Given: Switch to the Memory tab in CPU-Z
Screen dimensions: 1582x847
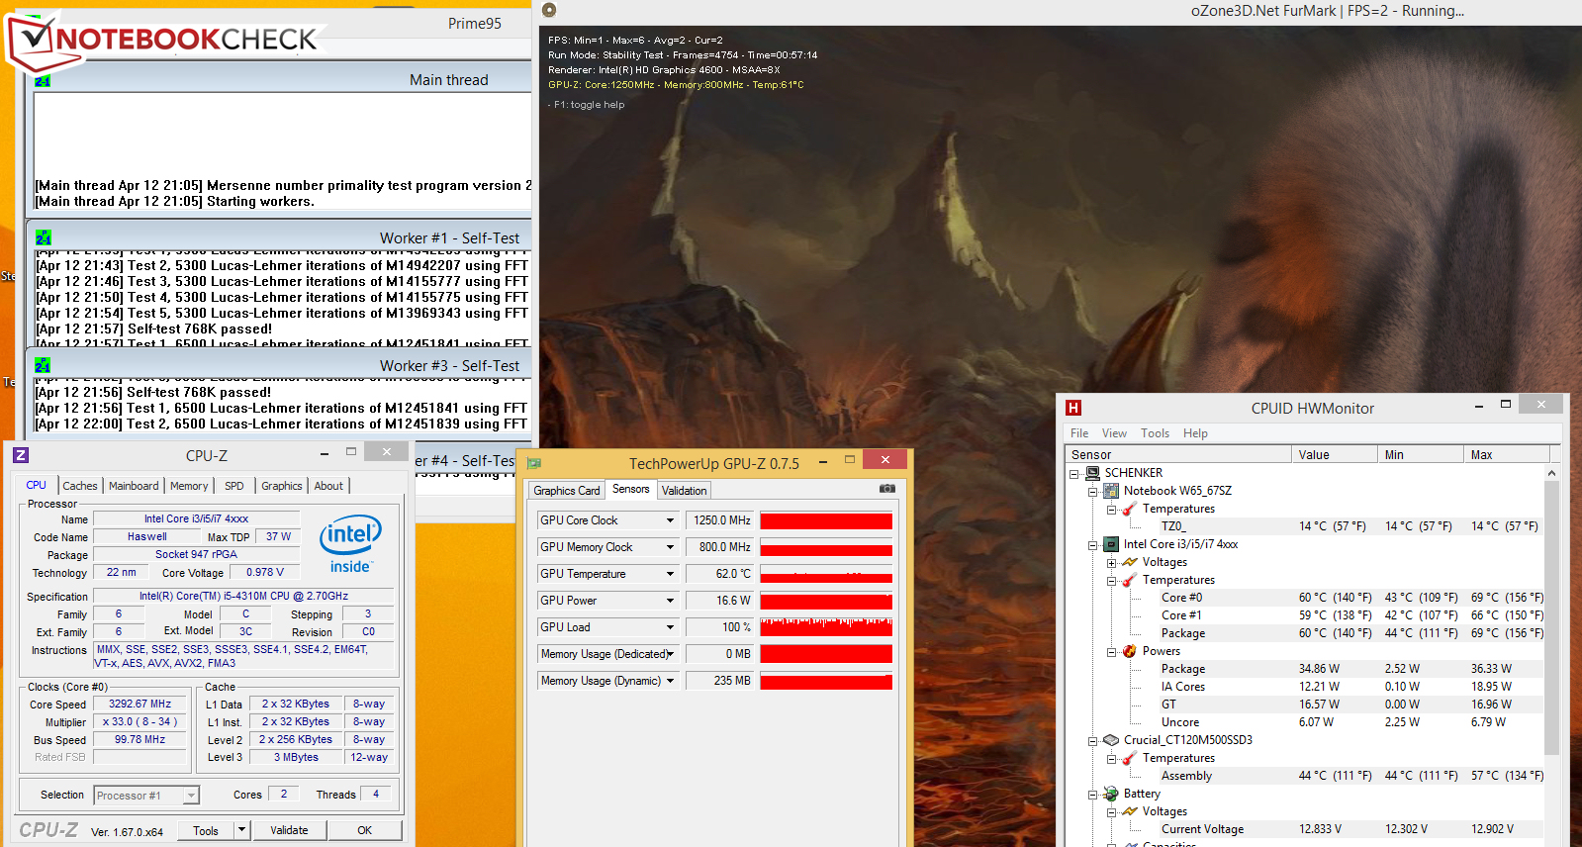Looking at the screenshot, I should tap(189, 486).
